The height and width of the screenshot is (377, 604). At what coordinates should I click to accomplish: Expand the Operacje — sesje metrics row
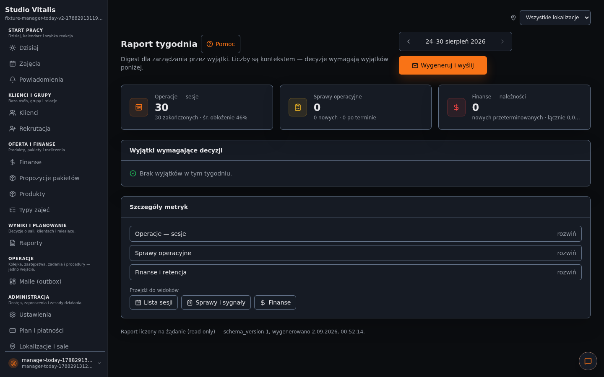(356, 234)
